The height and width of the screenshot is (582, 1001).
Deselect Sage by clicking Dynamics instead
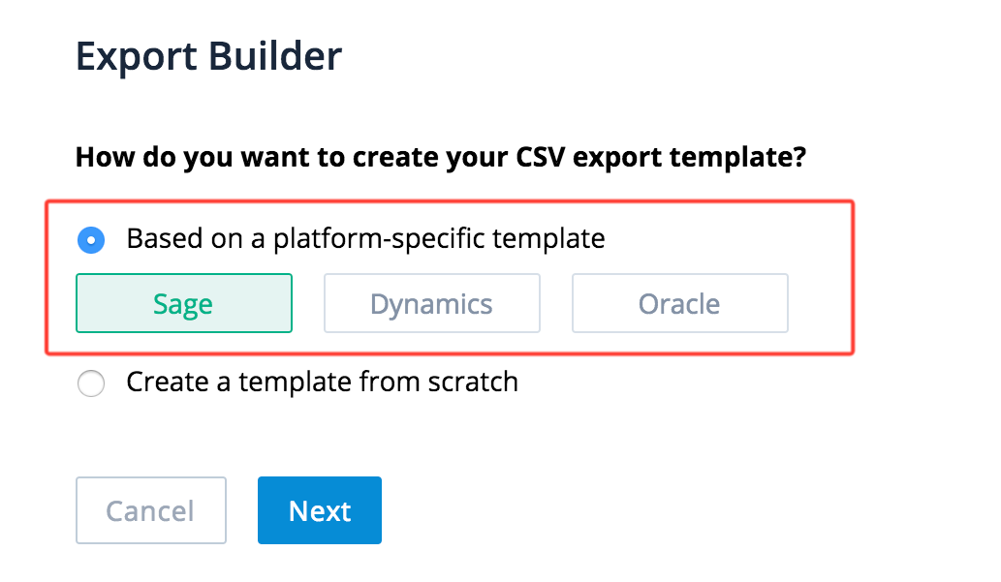[431, 303]
